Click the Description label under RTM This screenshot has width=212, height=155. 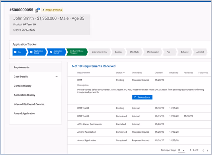pos(83,85)
